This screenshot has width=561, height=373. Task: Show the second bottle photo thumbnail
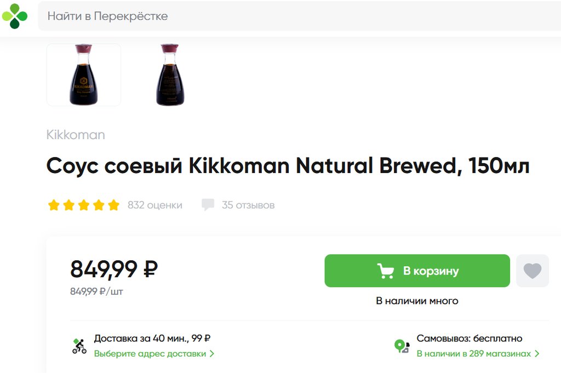pos(170,75)
